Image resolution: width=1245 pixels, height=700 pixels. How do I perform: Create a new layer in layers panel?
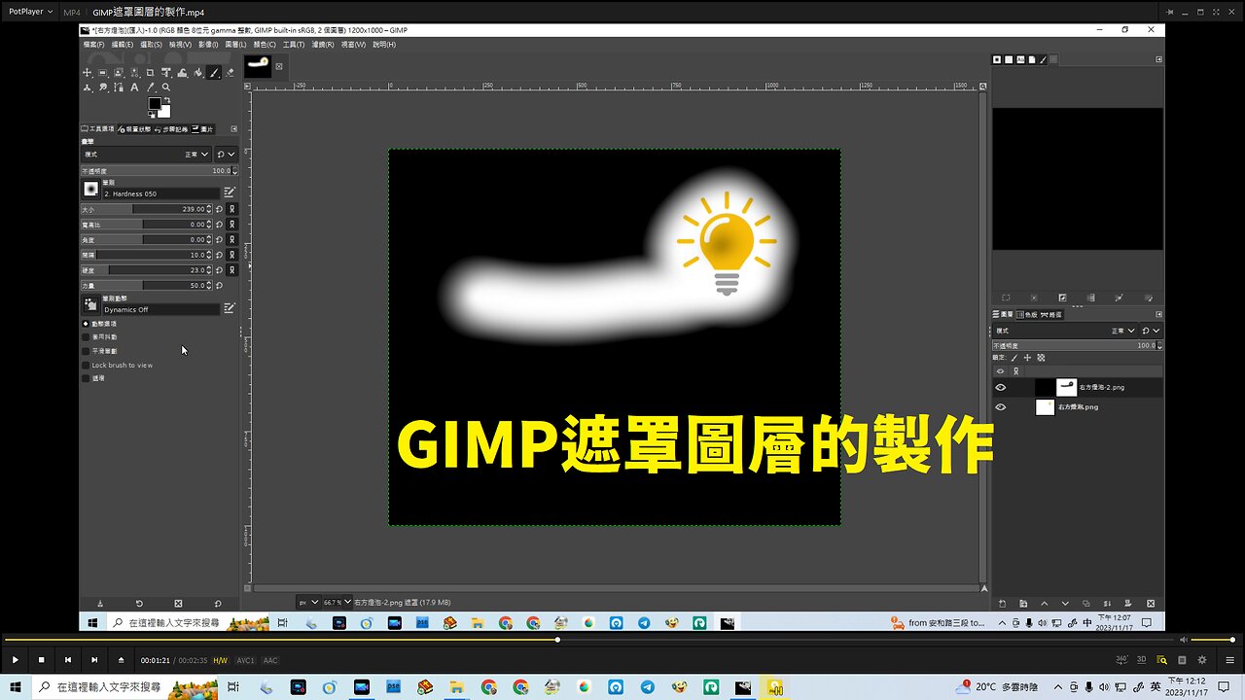click(1002, 603)
